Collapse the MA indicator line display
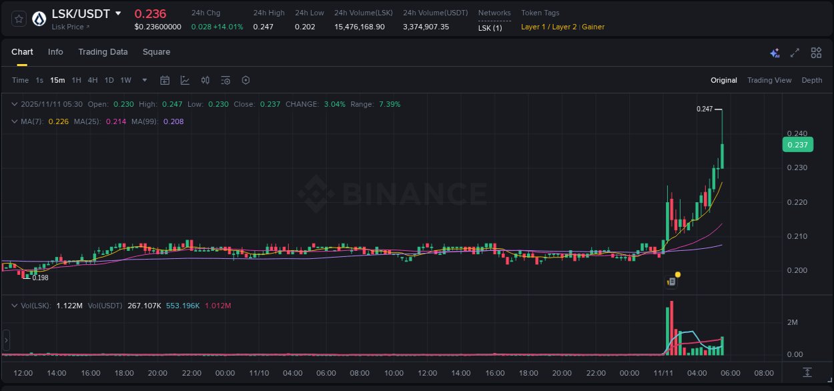 click(x=13, y=121)
